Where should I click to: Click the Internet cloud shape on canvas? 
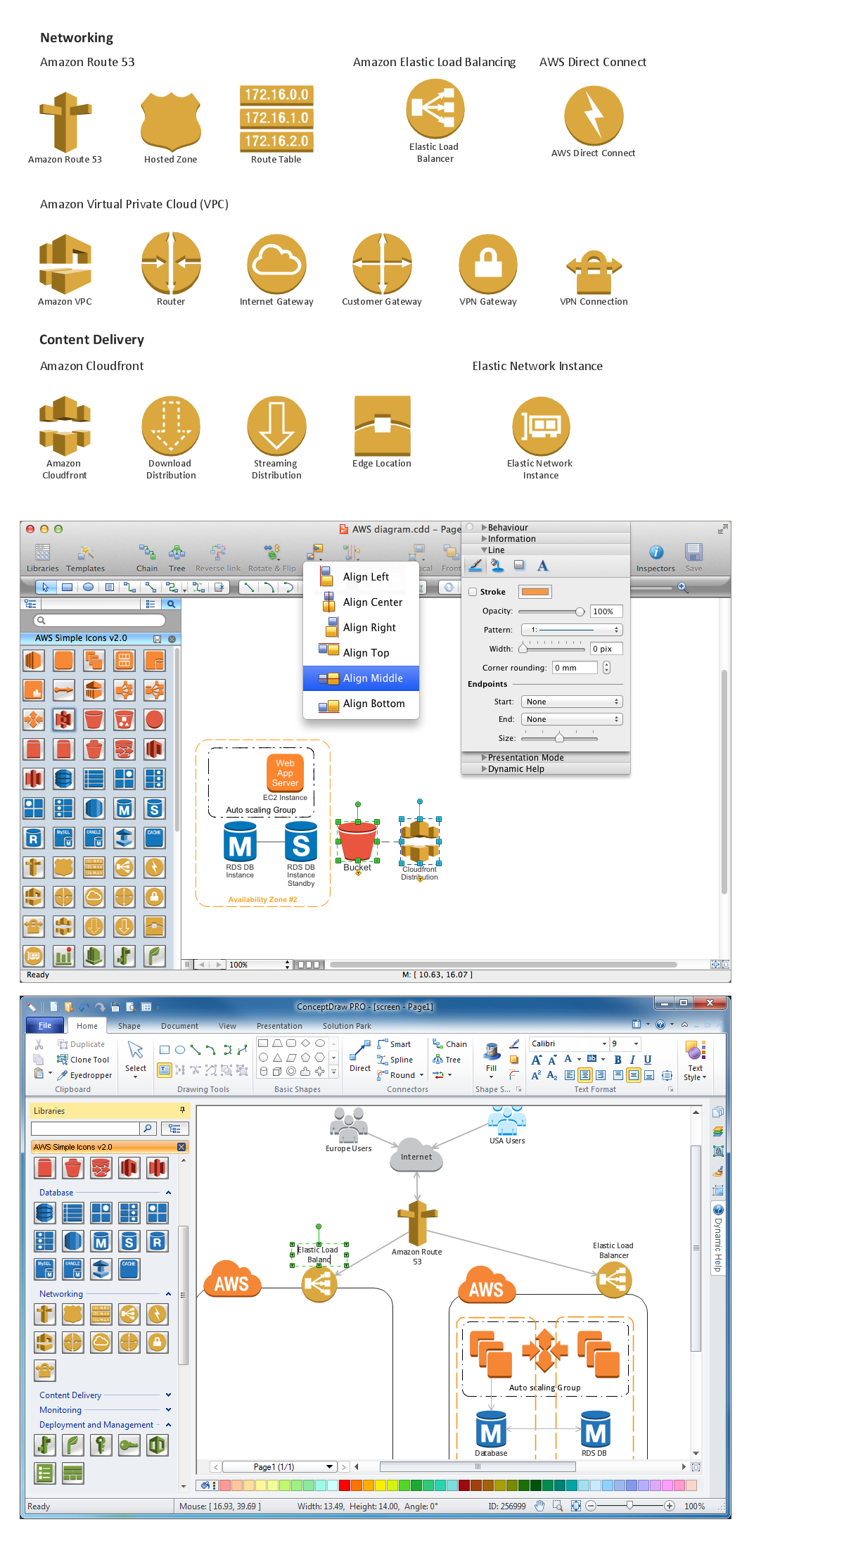coord(416,1155)
